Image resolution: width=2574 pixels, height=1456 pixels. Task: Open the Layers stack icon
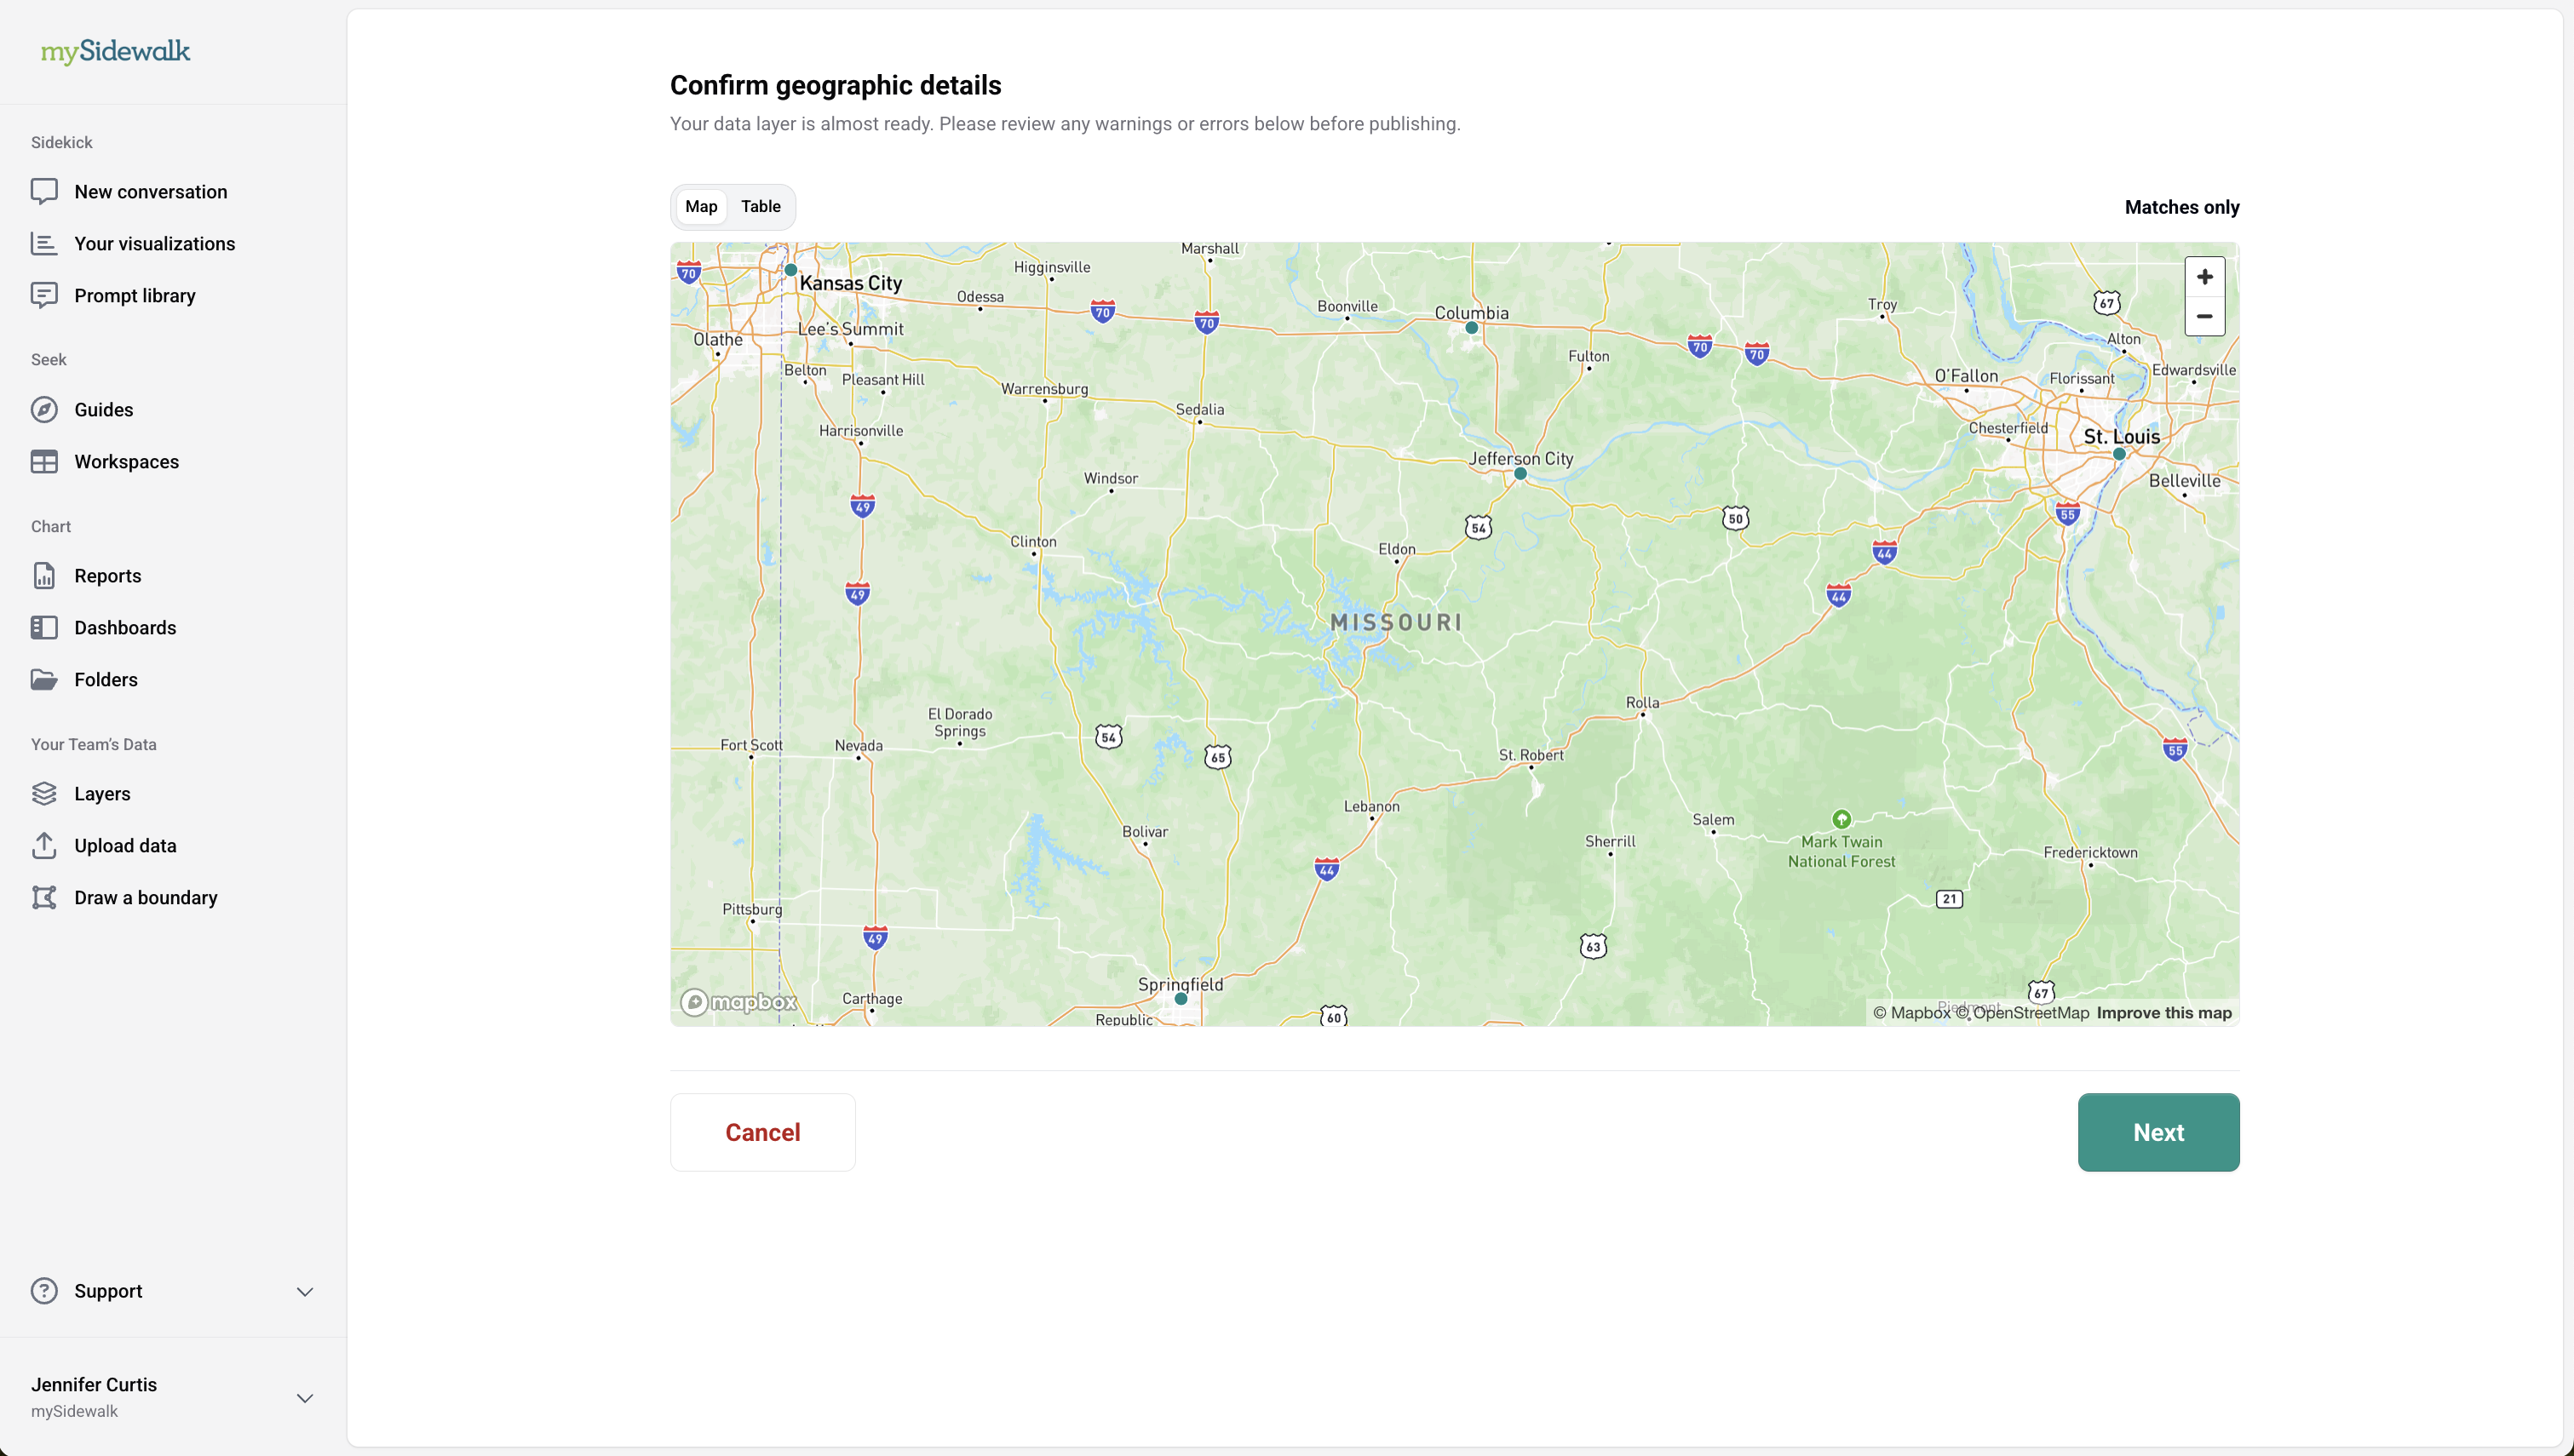(x=44, y=793)
